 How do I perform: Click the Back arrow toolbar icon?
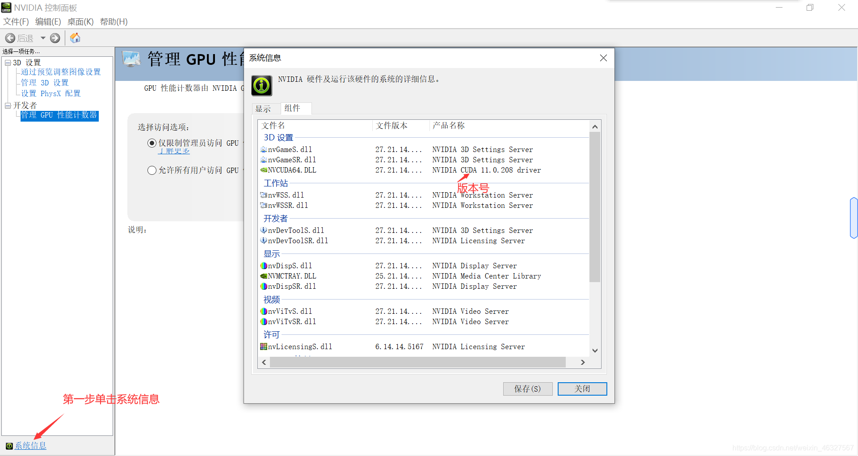click(x=10, y=38)
